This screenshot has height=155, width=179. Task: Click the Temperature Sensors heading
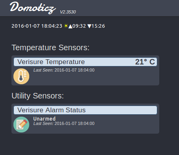(51, 47)
